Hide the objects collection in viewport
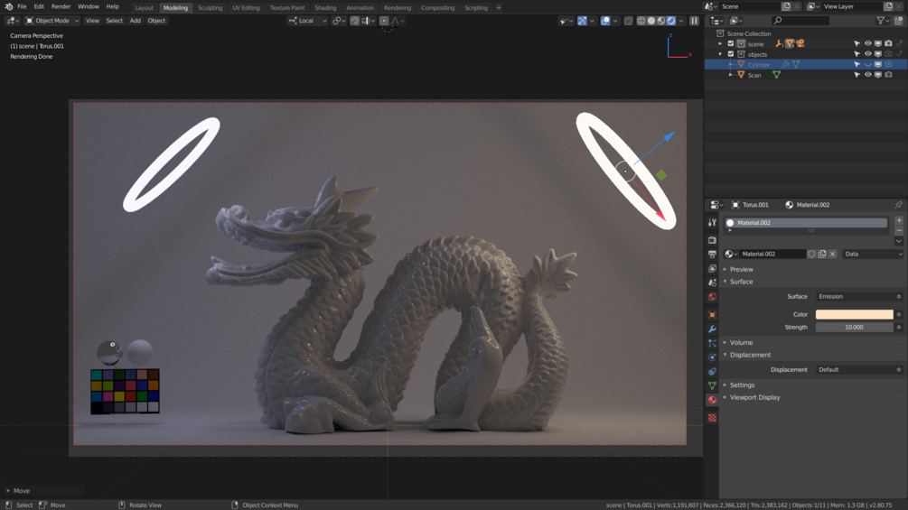Screen dimensions: 908x510 867,54
